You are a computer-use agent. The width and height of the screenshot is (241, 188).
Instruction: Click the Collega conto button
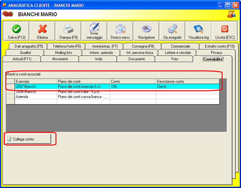(x=28, y=139)
